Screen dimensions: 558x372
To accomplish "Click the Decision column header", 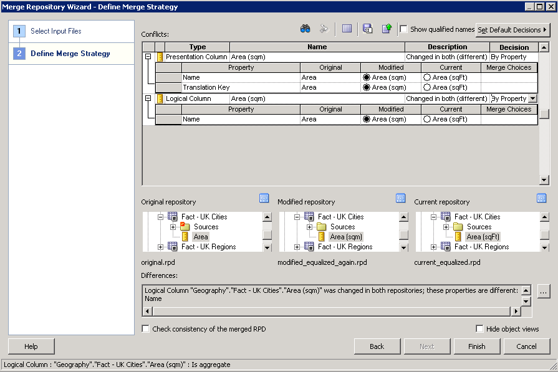I will pyautogui.click(x=514, y=47).
